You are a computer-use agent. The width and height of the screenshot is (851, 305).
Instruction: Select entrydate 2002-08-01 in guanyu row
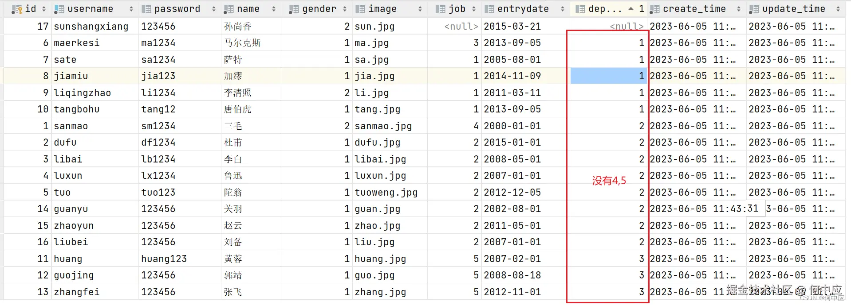(525, 209)
